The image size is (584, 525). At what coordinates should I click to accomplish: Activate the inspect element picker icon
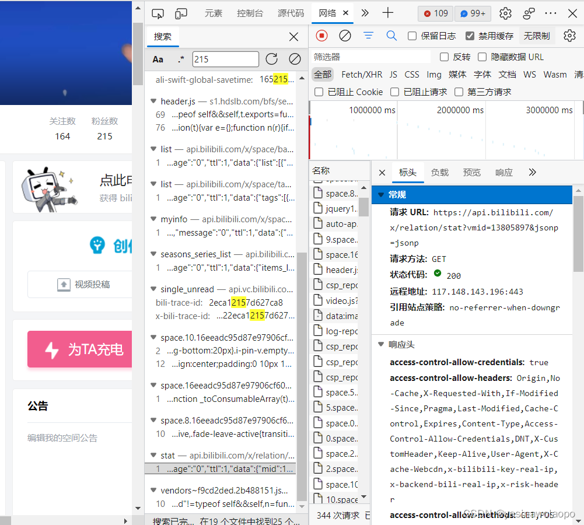[158, 14]
